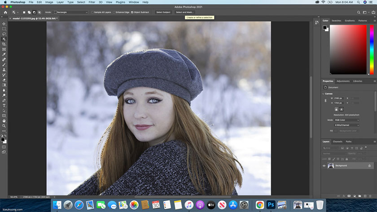
Task: Open the 8 Bits/Channel dropdown
Action: 346,125
